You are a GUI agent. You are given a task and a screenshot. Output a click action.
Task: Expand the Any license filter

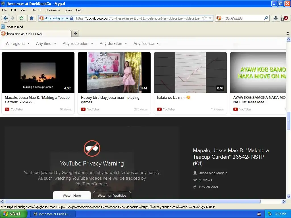[146, 43]
